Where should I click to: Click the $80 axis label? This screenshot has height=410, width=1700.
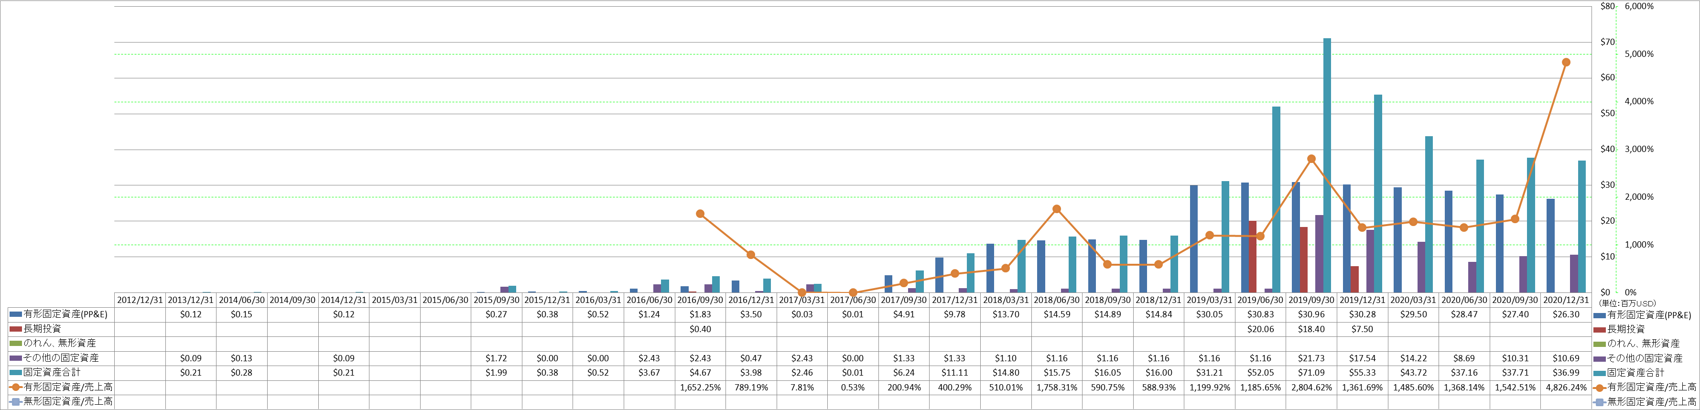(x=1608, y=6)
